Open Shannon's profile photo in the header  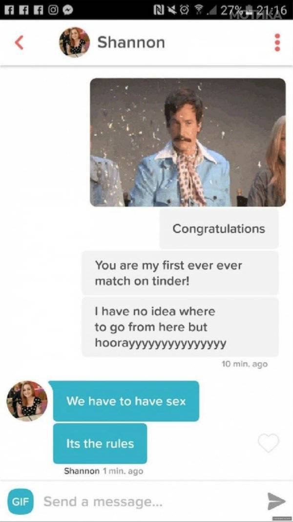75,43
